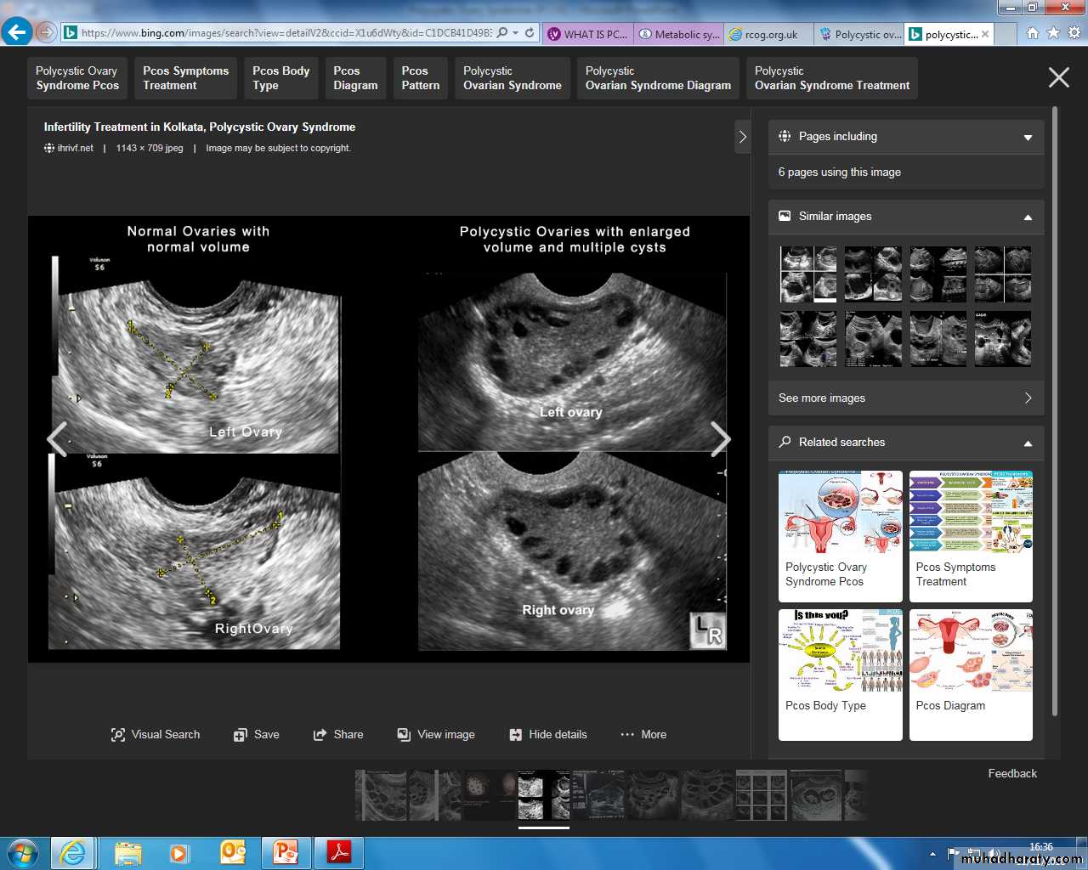Screen dimensions: 1088x870
Task: Expand the Pages including section
Action: coord(1028,137)
